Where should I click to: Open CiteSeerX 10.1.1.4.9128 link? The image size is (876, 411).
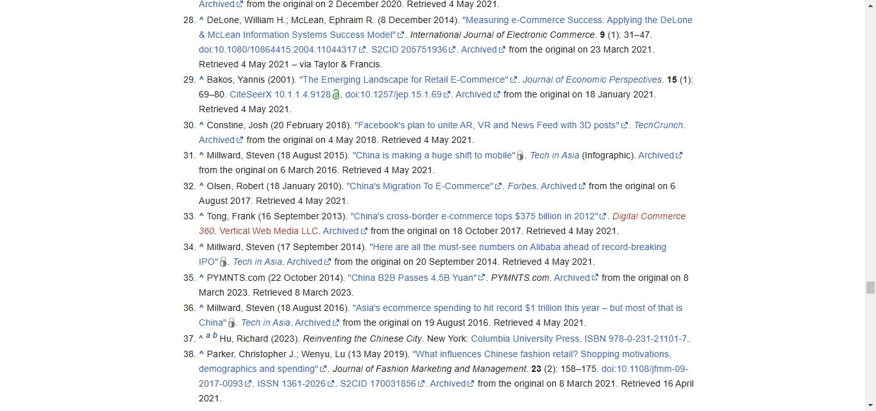click(x=280, y=94)
